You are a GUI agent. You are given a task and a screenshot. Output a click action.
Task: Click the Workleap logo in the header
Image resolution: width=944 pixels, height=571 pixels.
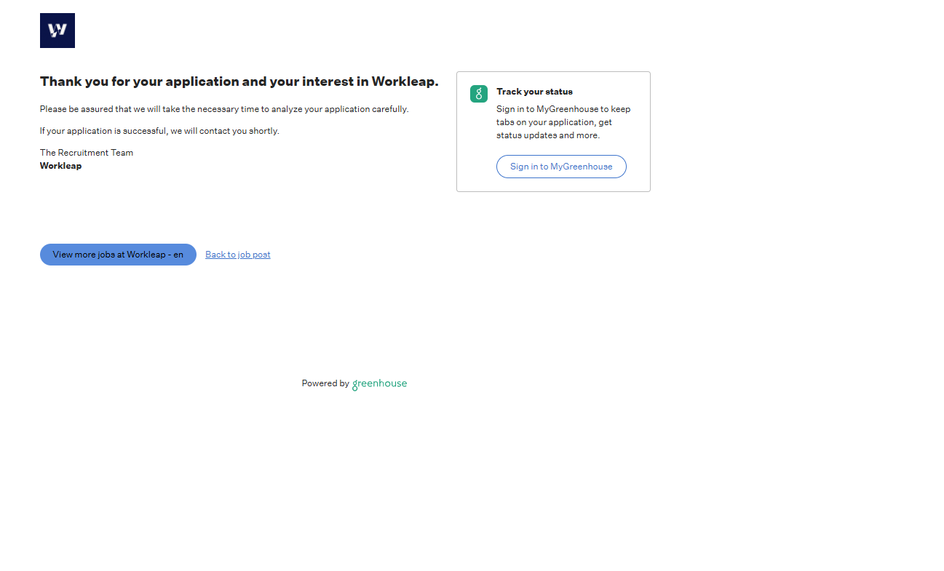(x=57, y=31)
